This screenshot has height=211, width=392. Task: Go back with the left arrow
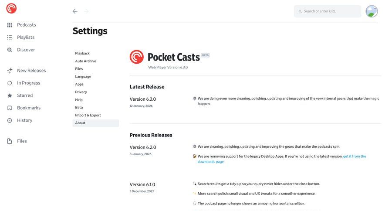(x=75, y=11)
